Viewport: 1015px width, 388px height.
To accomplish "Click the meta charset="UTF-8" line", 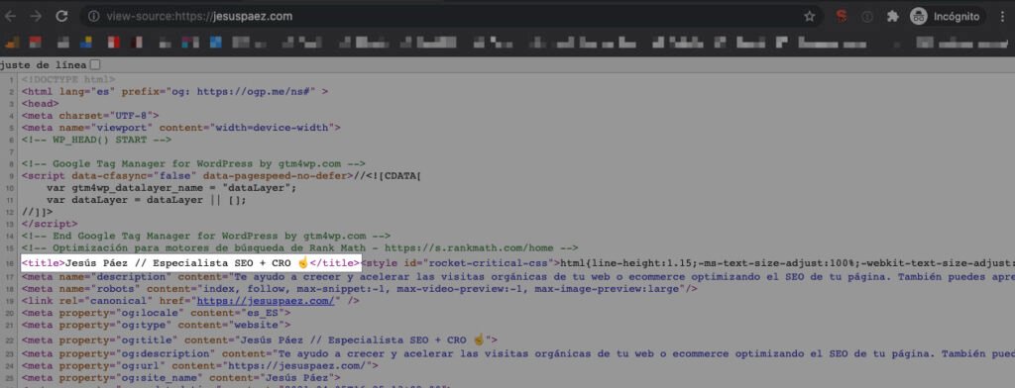I will [90, 116].
